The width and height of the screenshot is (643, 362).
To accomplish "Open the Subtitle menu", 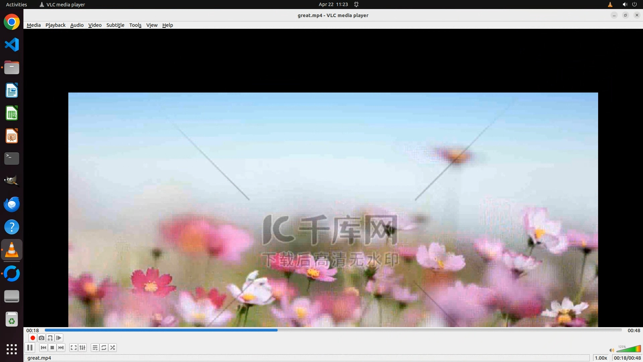I will (x=115, y=25).
